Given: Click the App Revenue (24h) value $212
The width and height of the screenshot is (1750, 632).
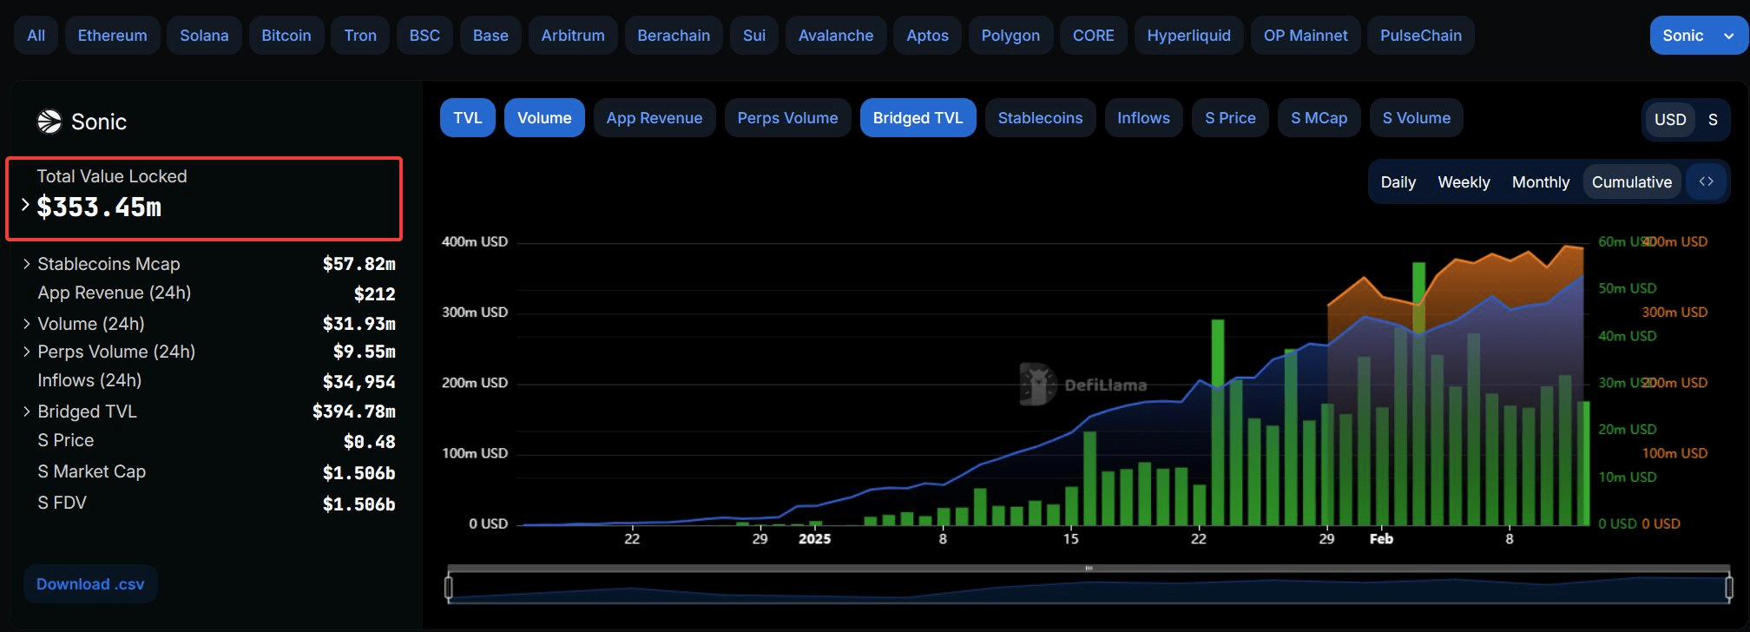Looking at the screenshot, I should pos(374,293).
